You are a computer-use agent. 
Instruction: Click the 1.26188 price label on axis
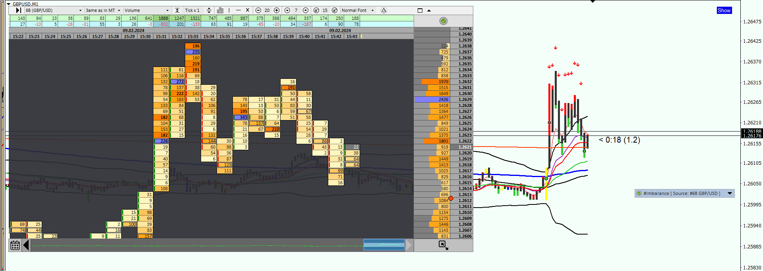coord(752,131)
